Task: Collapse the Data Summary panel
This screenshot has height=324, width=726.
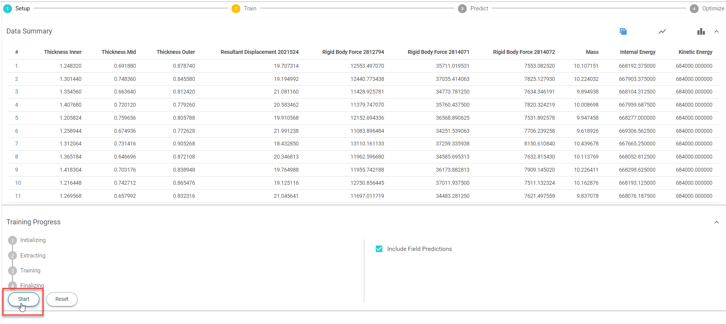Action: [716, 32]
